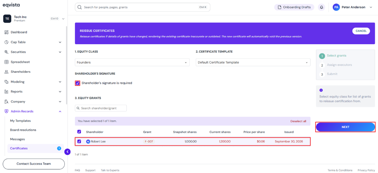The height and width of the screenshot is (173, 378).
Task: Toggle the select-all grants header checkbox
Action: (x=79, y=132)
